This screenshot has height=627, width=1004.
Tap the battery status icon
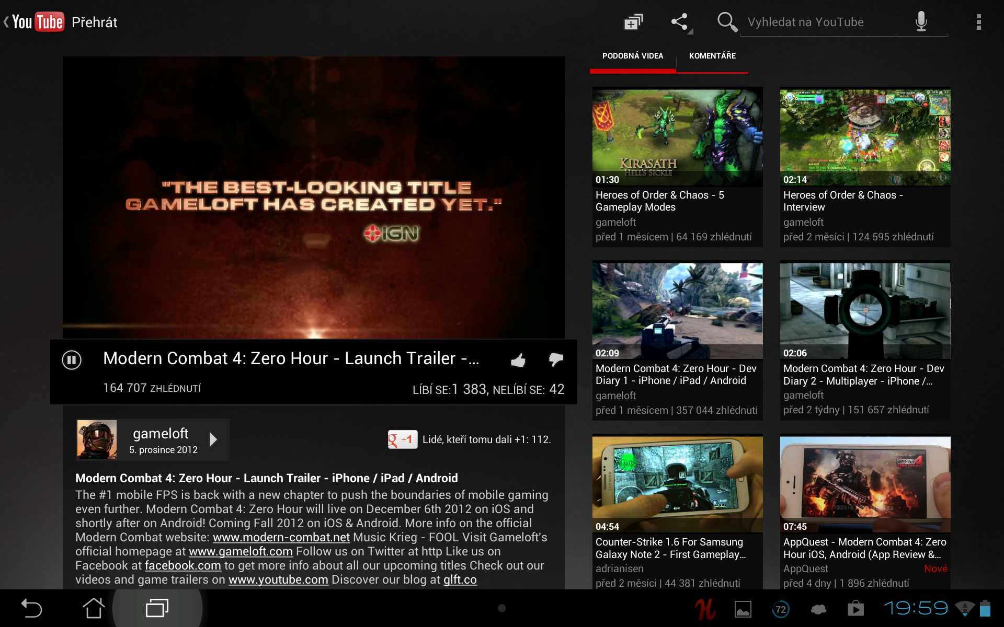(x=985, y=609)
